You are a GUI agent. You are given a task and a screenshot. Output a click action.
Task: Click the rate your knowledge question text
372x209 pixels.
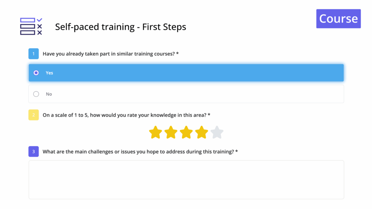[125, 115]
